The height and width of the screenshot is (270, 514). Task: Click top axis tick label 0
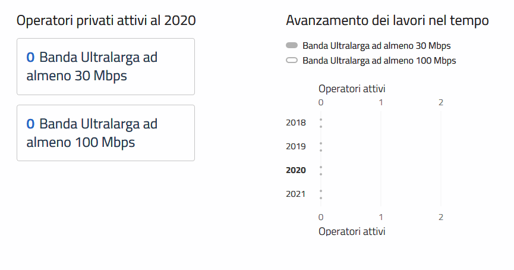coord(321,102)
